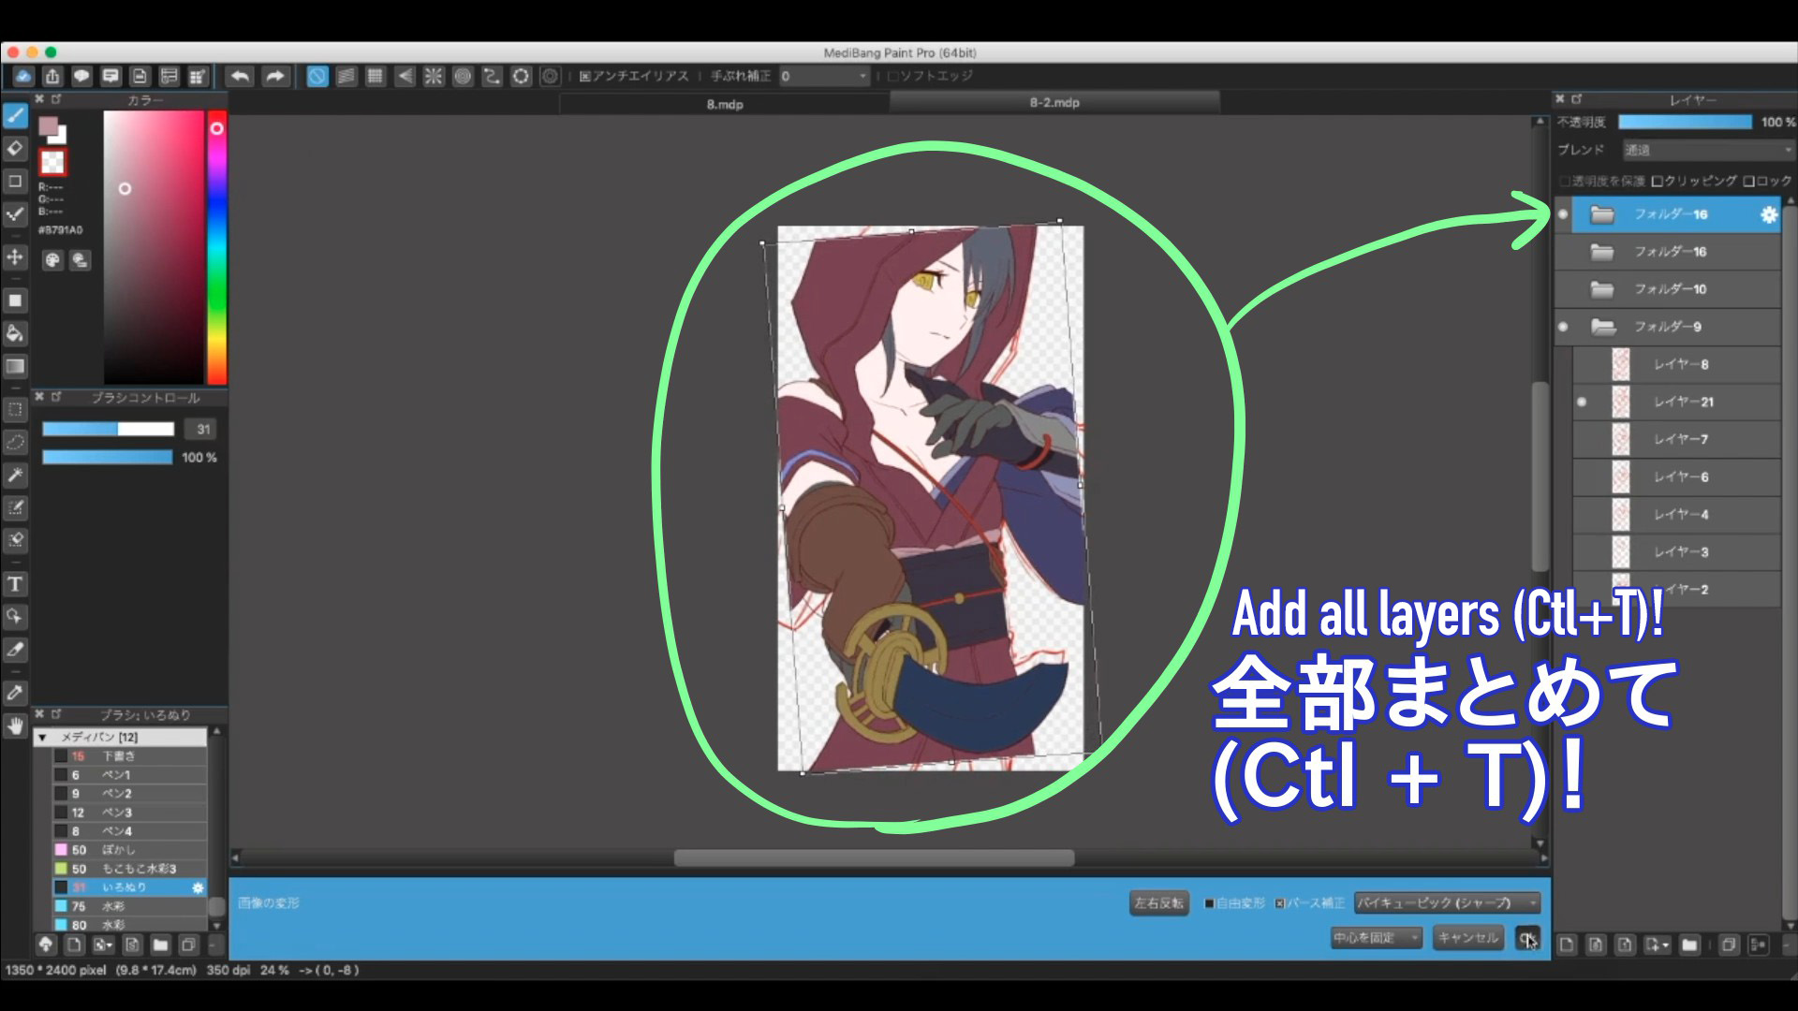1798x1011 pixels.
Task: Toggle visibility of レイヤー21
Action: tap(1582, 402)
